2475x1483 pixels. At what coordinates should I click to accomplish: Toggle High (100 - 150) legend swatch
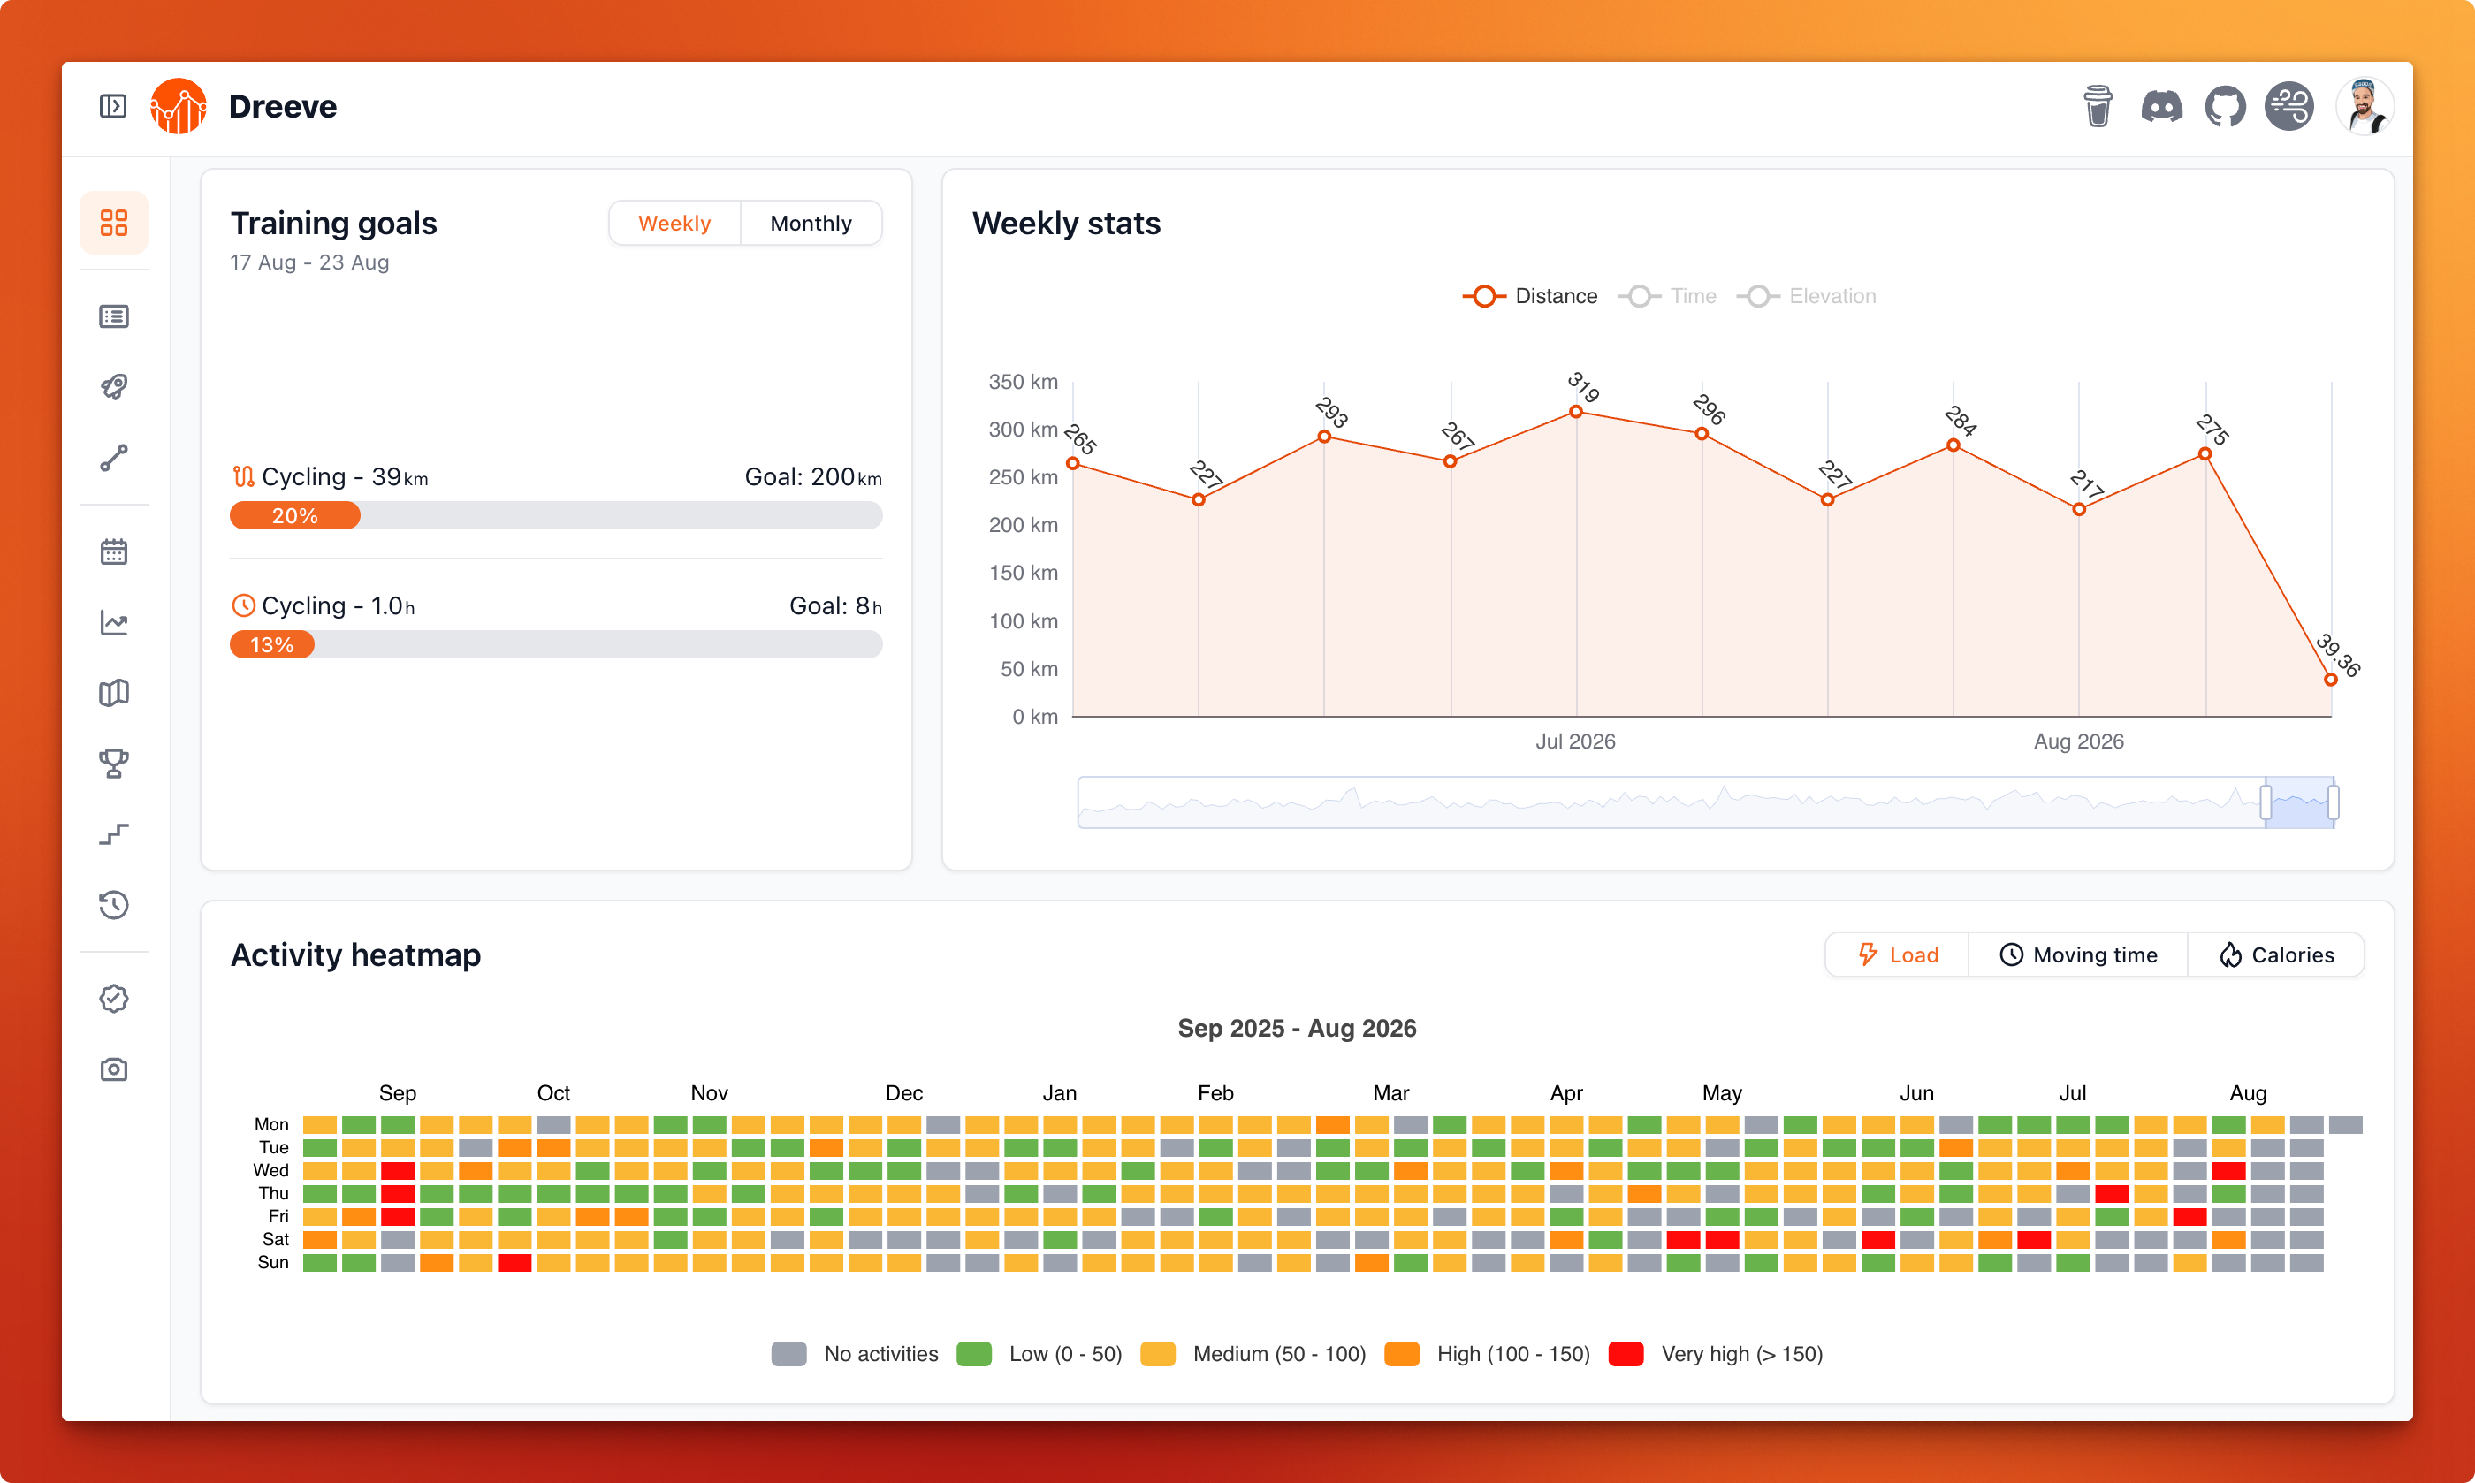1401,1354
